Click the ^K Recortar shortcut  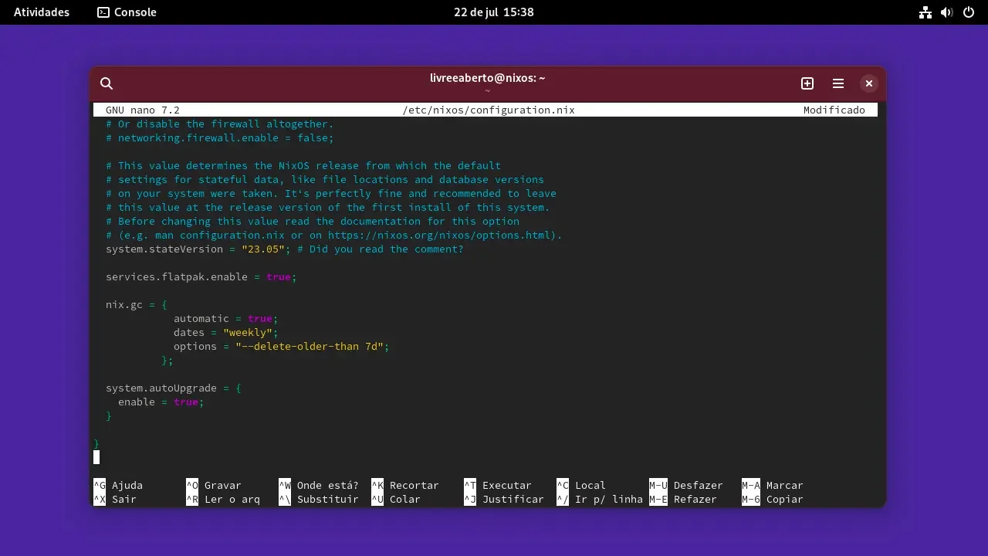(405, 486)
